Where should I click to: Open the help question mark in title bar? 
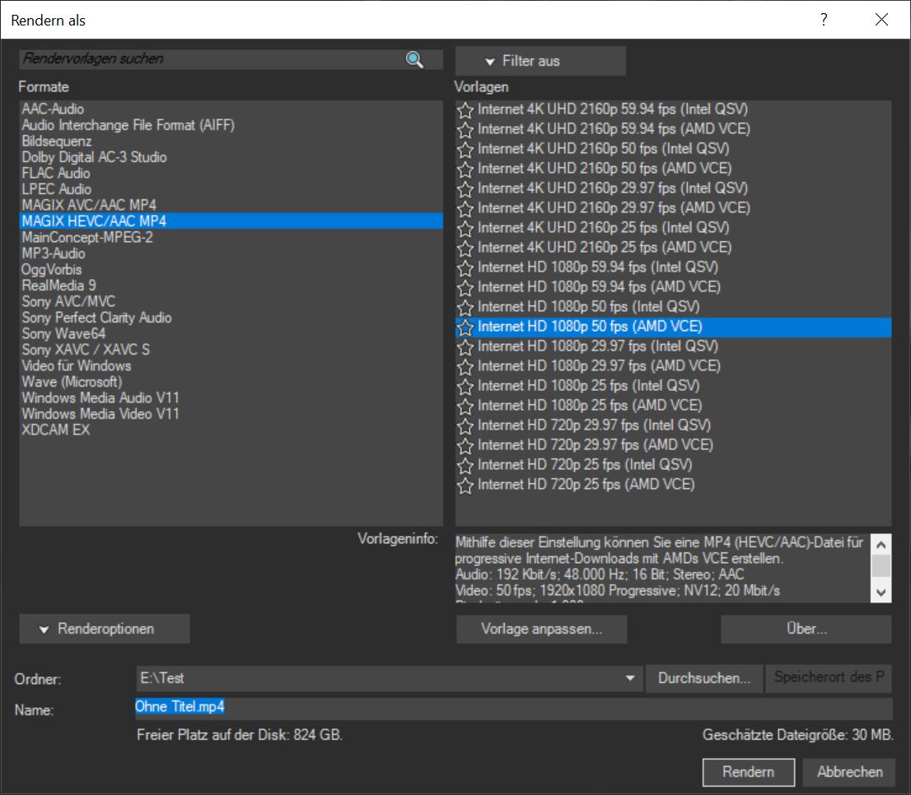(x=824, y=20)
